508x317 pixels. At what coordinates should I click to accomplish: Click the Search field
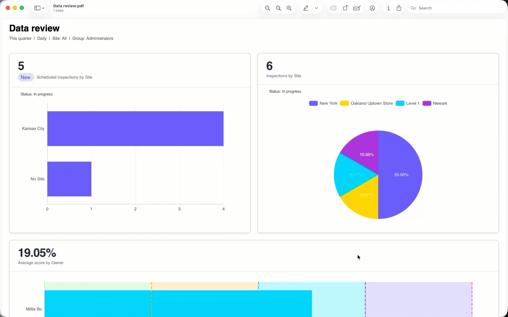pos(457,8)
